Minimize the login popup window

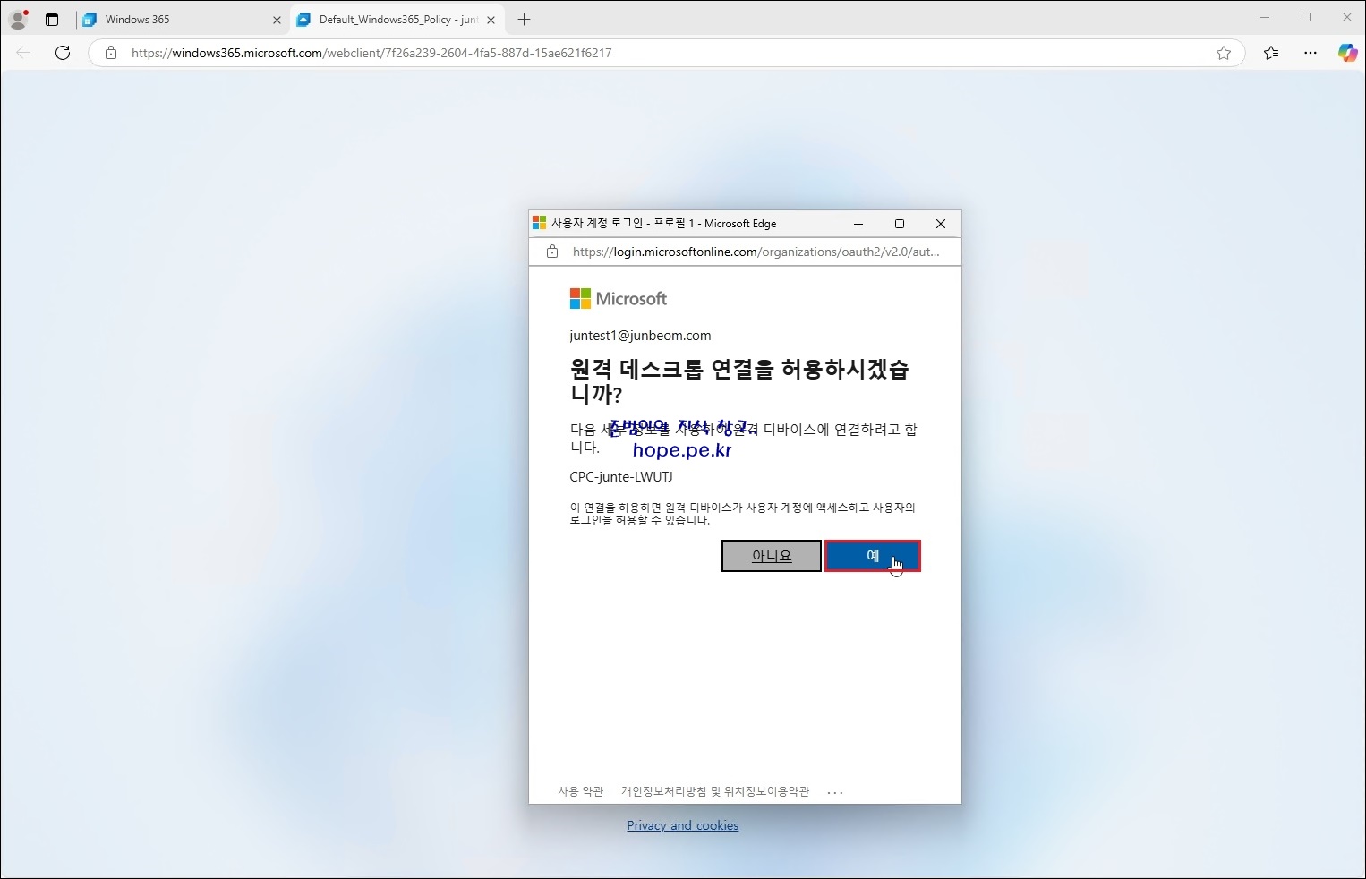pyautogui.click(x=858, y=224)
